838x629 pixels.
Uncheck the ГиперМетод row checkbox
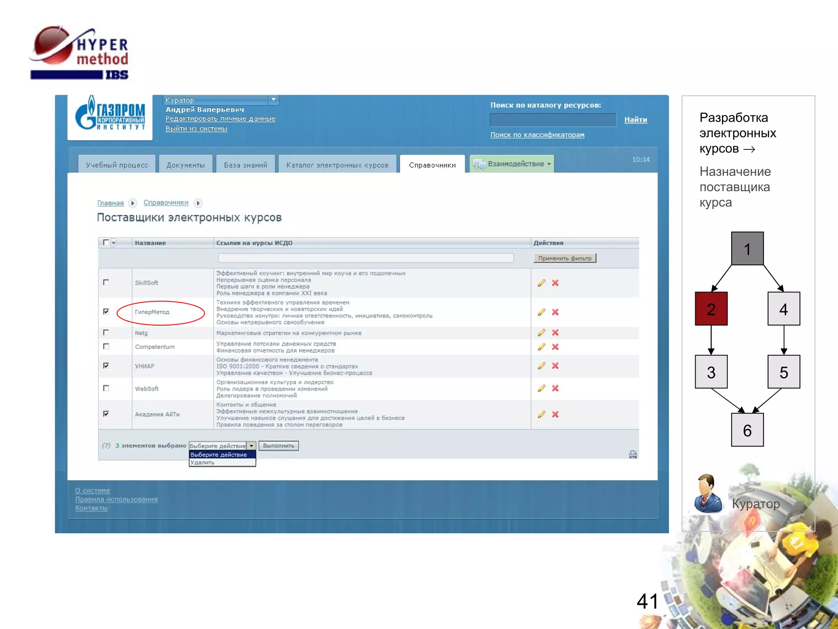[106, 312]
